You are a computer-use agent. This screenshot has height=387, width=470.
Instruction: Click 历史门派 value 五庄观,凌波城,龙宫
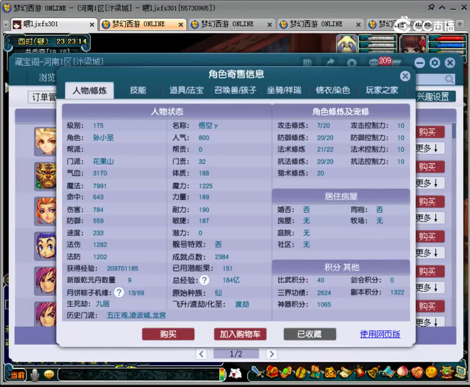pos(136,315)
